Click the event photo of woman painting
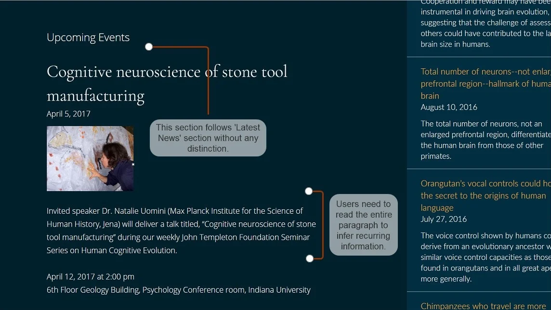 pos(90,158)
